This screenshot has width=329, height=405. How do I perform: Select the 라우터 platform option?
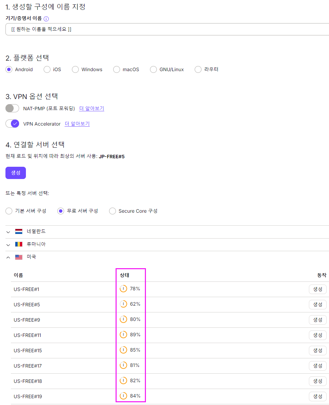(x=198, y=69)
